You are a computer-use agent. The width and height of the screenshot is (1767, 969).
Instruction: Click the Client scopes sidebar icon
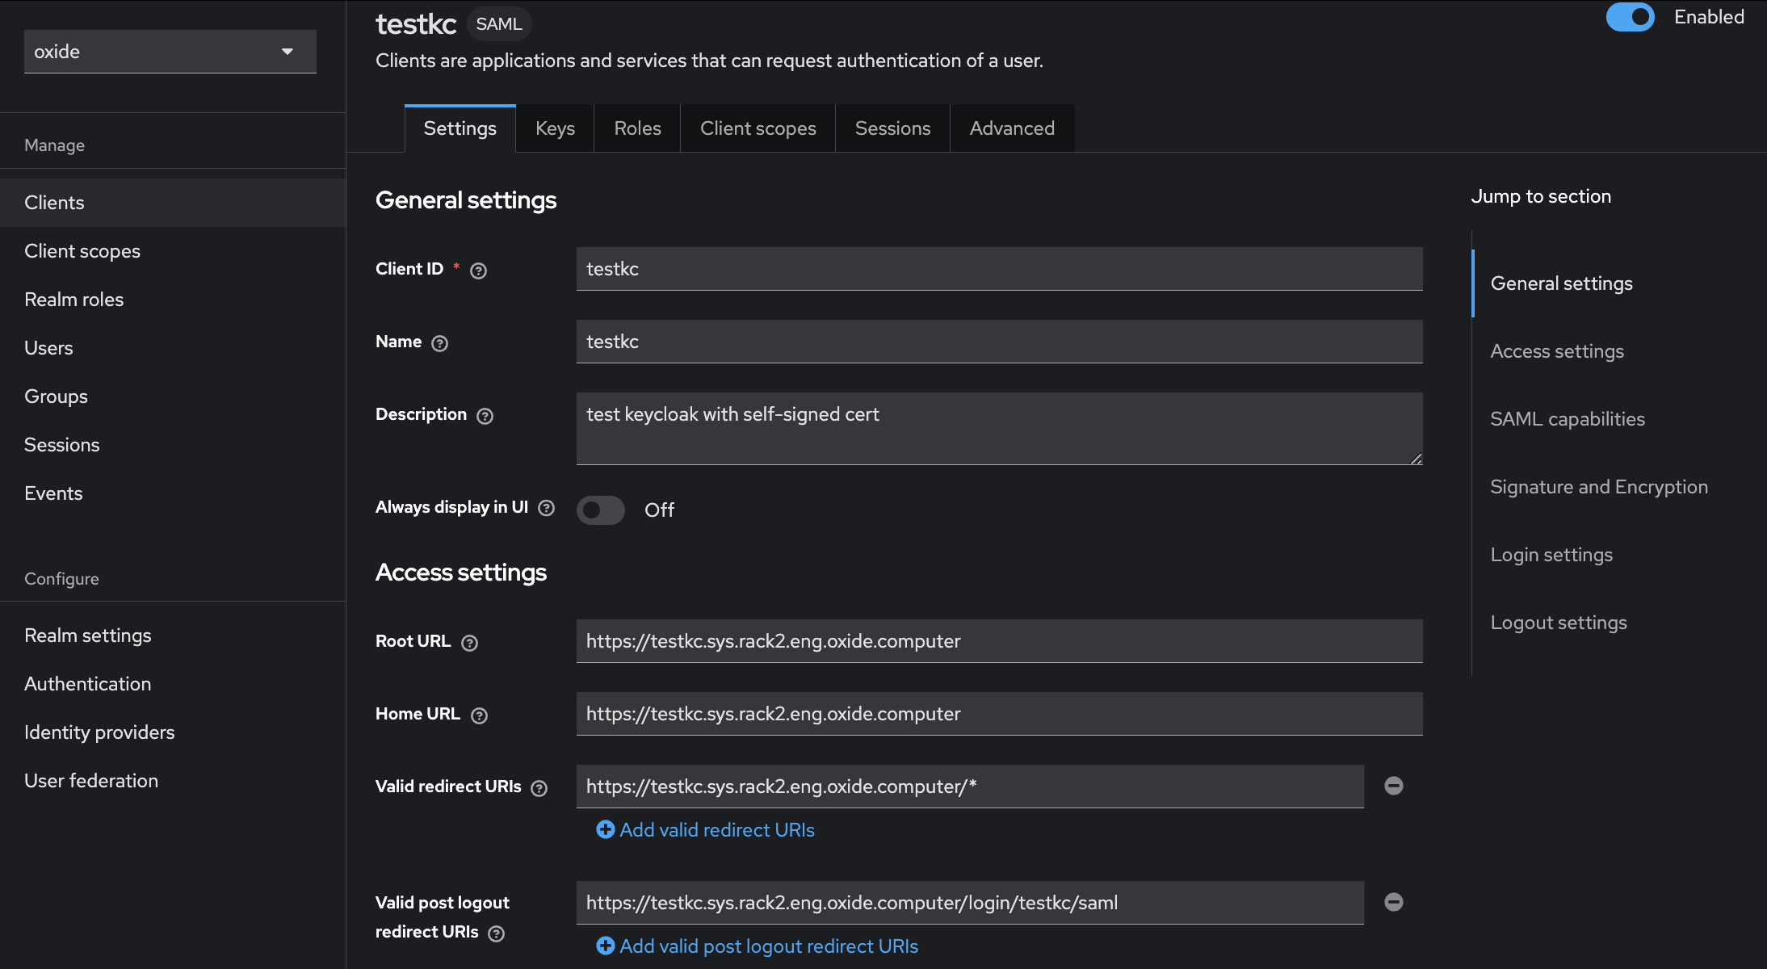82,250
